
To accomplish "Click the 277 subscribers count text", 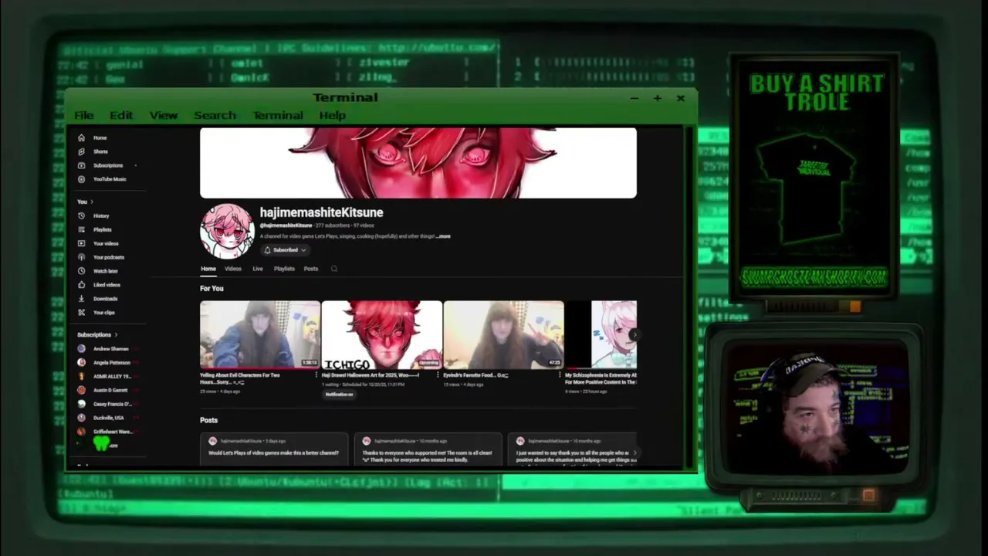I will 333,225.
